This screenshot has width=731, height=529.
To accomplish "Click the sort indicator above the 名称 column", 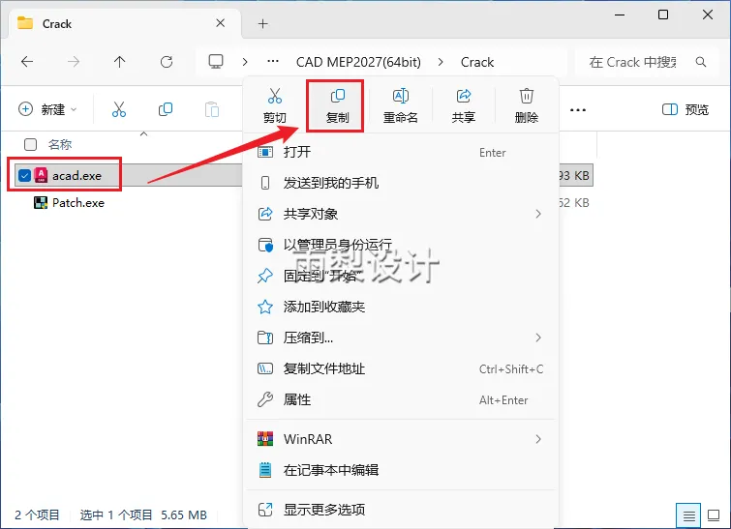I will coord(144,134).
